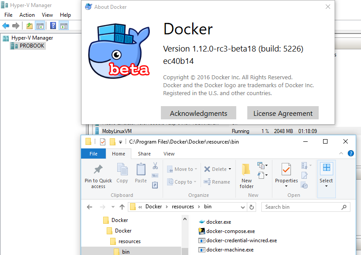Click the Cut scissors icon

(x=155, y=166)
